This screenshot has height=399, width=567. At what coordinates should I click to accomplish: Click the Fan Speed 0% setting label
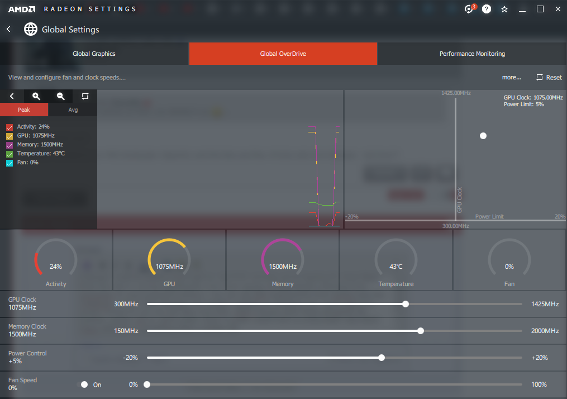[x=22, y=383]
